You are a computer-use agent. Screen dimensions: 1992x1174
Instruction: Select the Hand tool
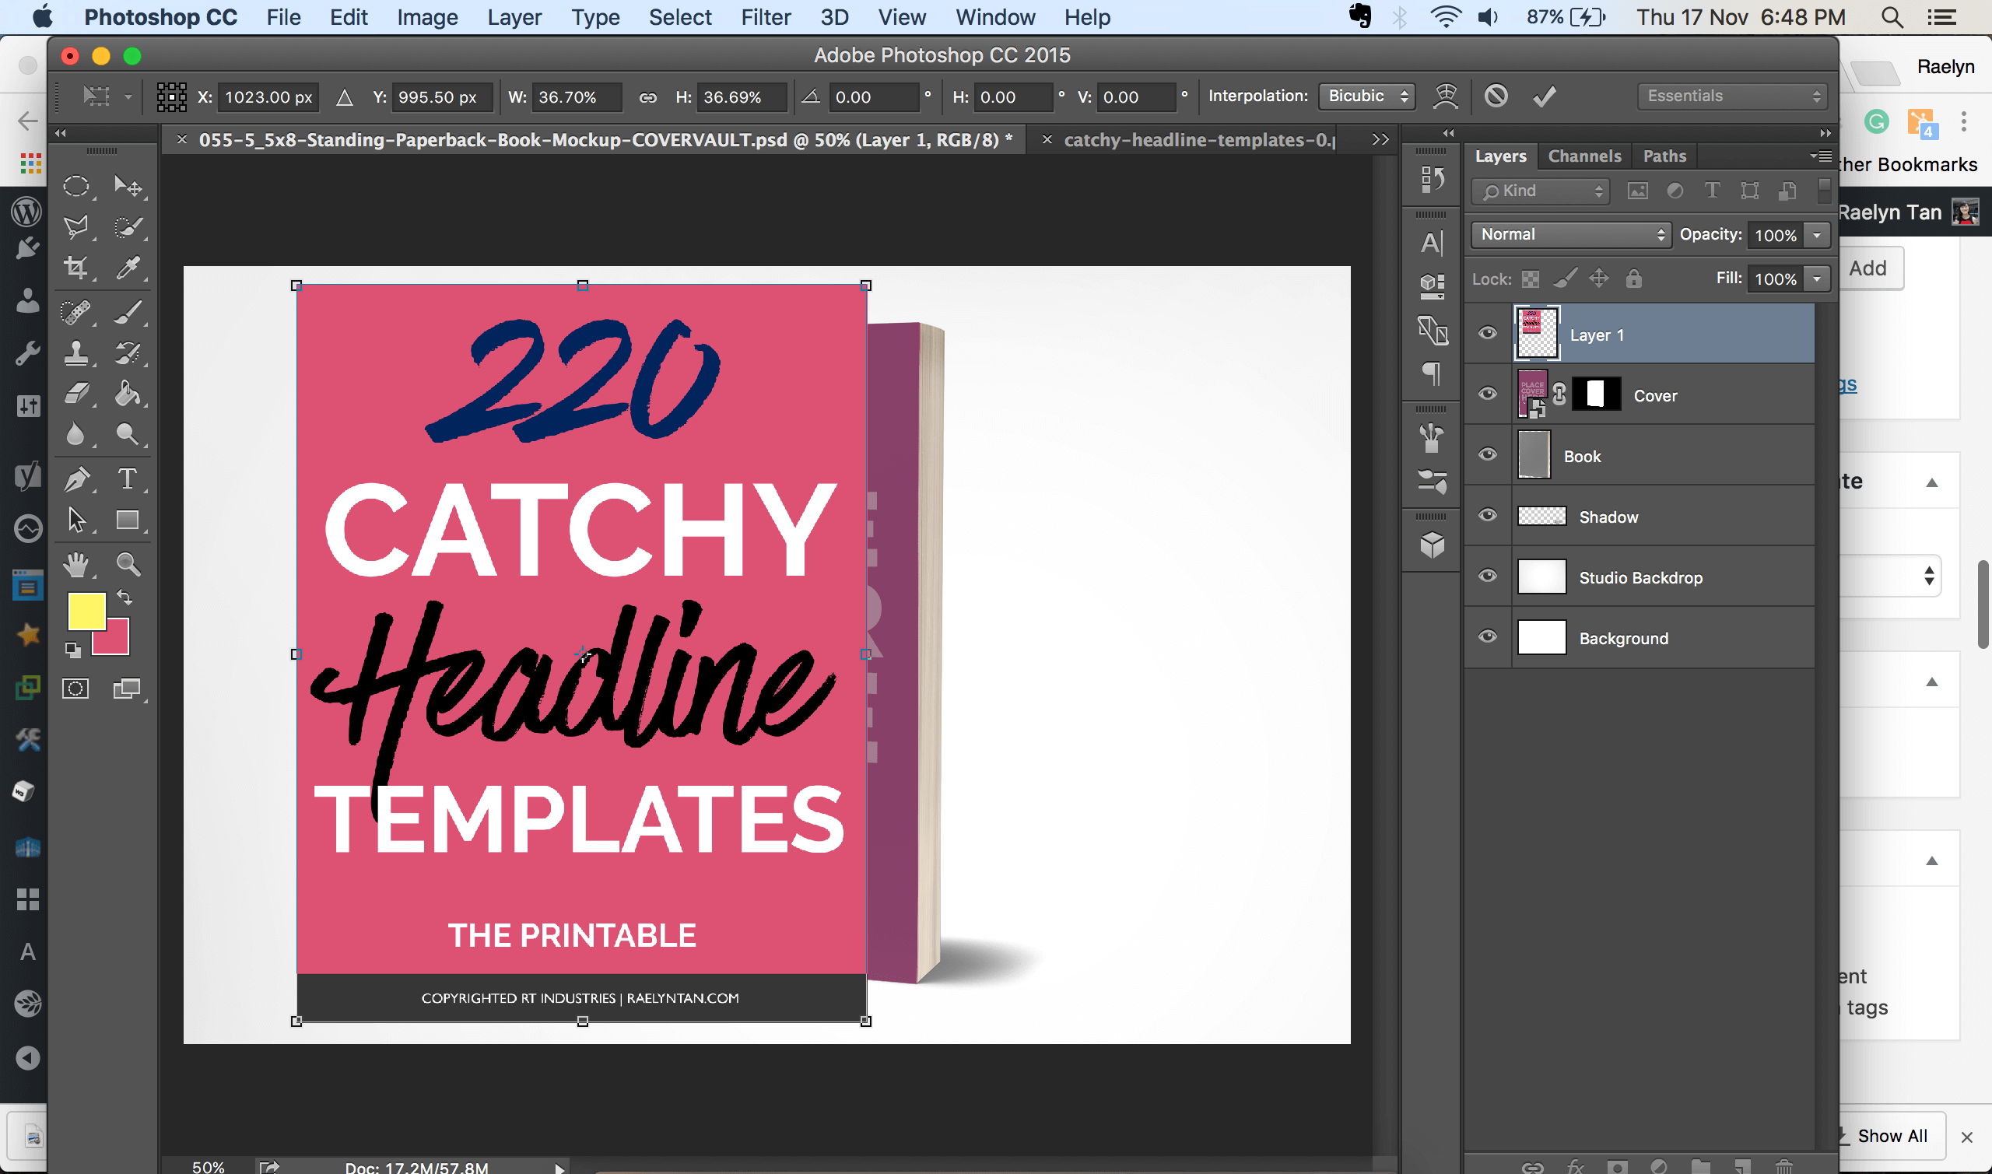click(x=76, y=565)
